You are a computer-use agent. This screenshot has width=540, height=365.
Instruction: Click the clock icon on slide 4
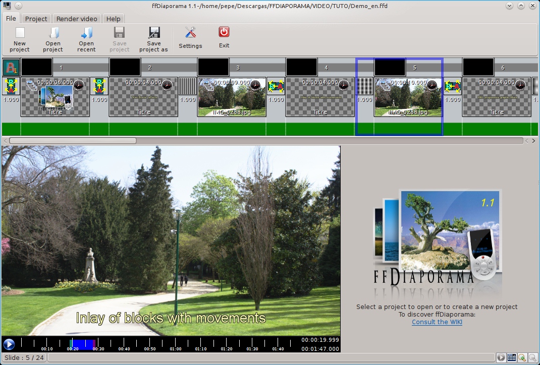click(x=344, y=85)
